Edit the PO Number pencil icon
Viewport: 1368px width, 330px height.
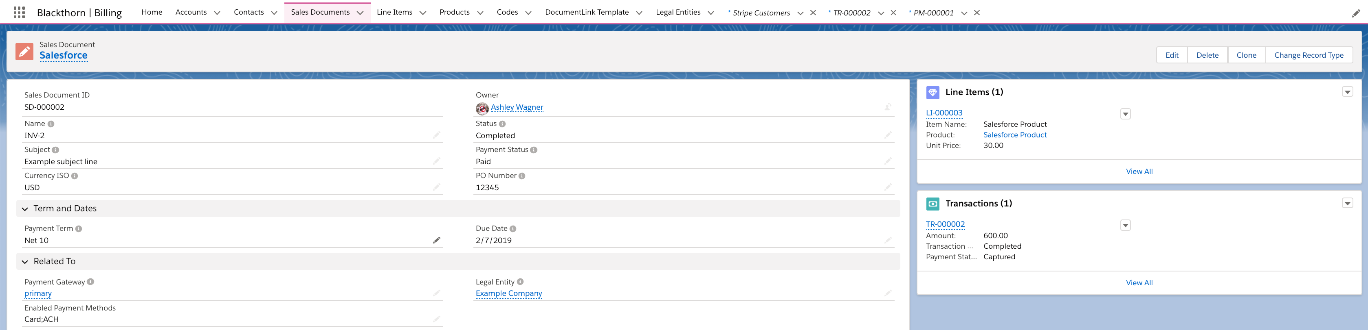coord(888,187)
